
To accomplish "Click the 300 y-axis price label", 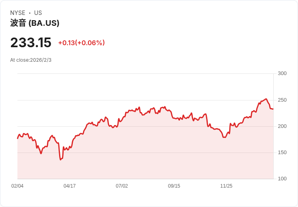I will [x=282, y=73].
